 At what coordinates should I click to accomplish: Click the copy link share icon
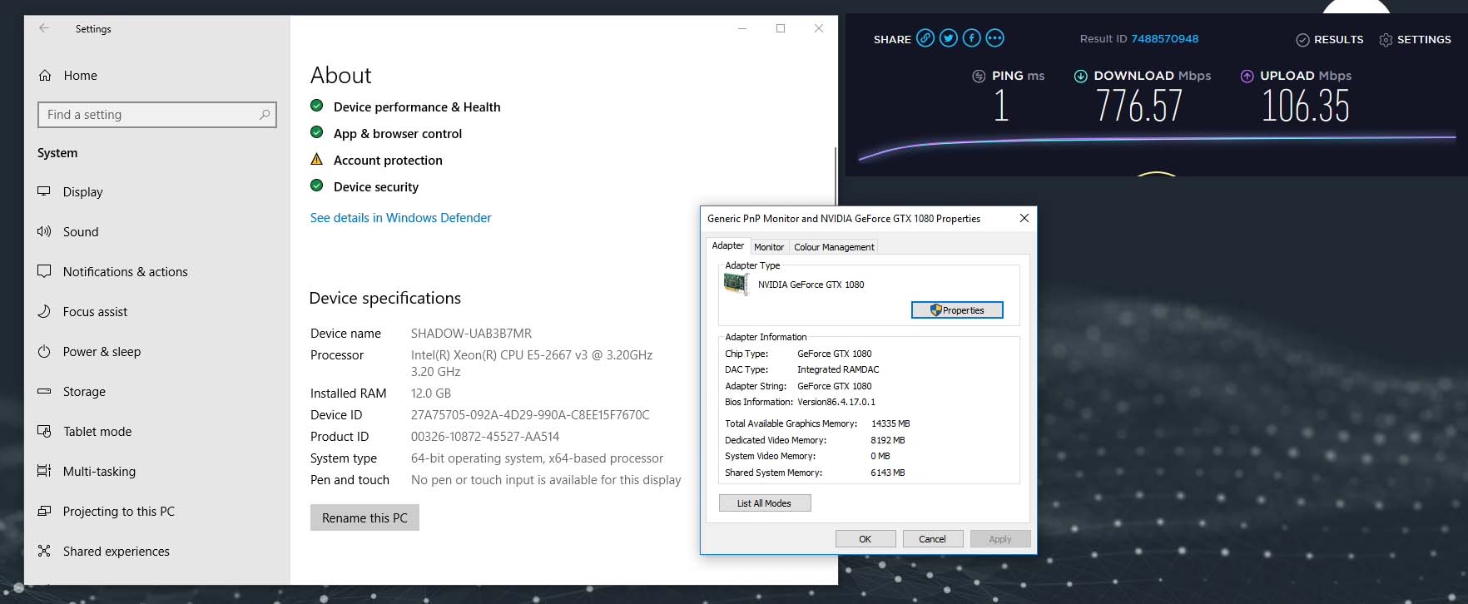click(x=925, y=38)
